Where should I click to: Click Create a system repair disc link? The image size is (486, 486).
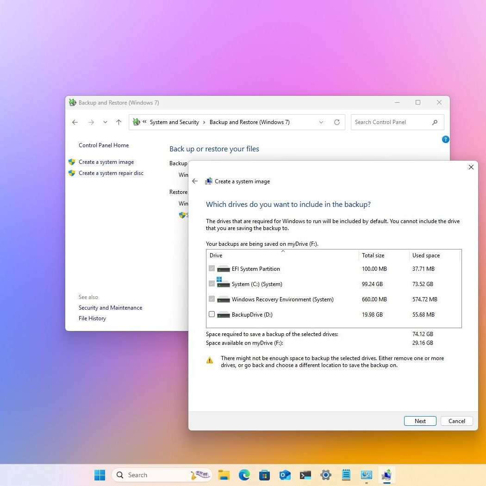(111, 173)
